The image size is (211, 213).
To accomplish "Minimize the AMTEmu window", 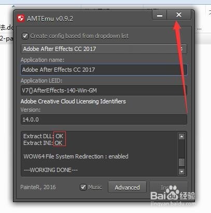I will (x=159, y=15).
